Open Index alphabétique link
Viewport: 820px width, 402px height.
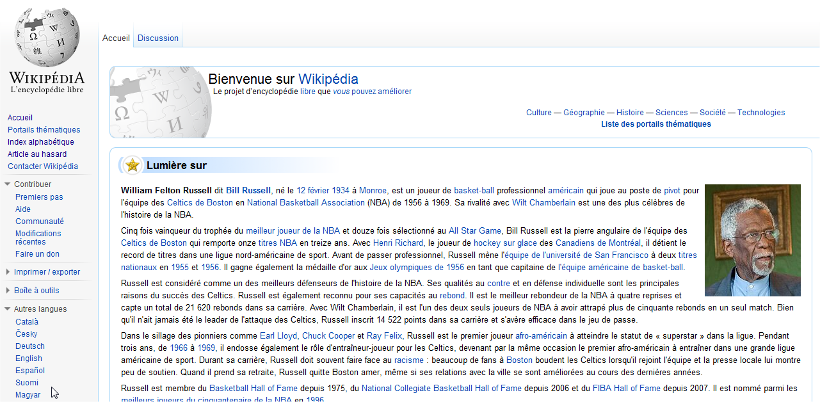coord(41,142)
